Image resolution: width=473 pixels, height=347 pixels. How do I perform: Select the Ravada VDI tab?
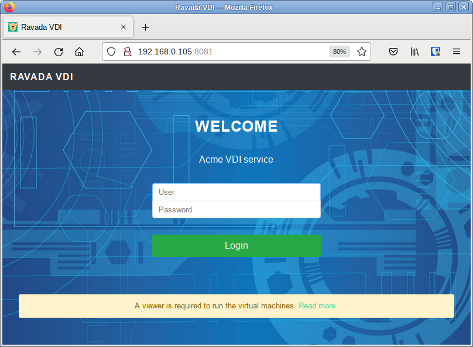(68, 27)
